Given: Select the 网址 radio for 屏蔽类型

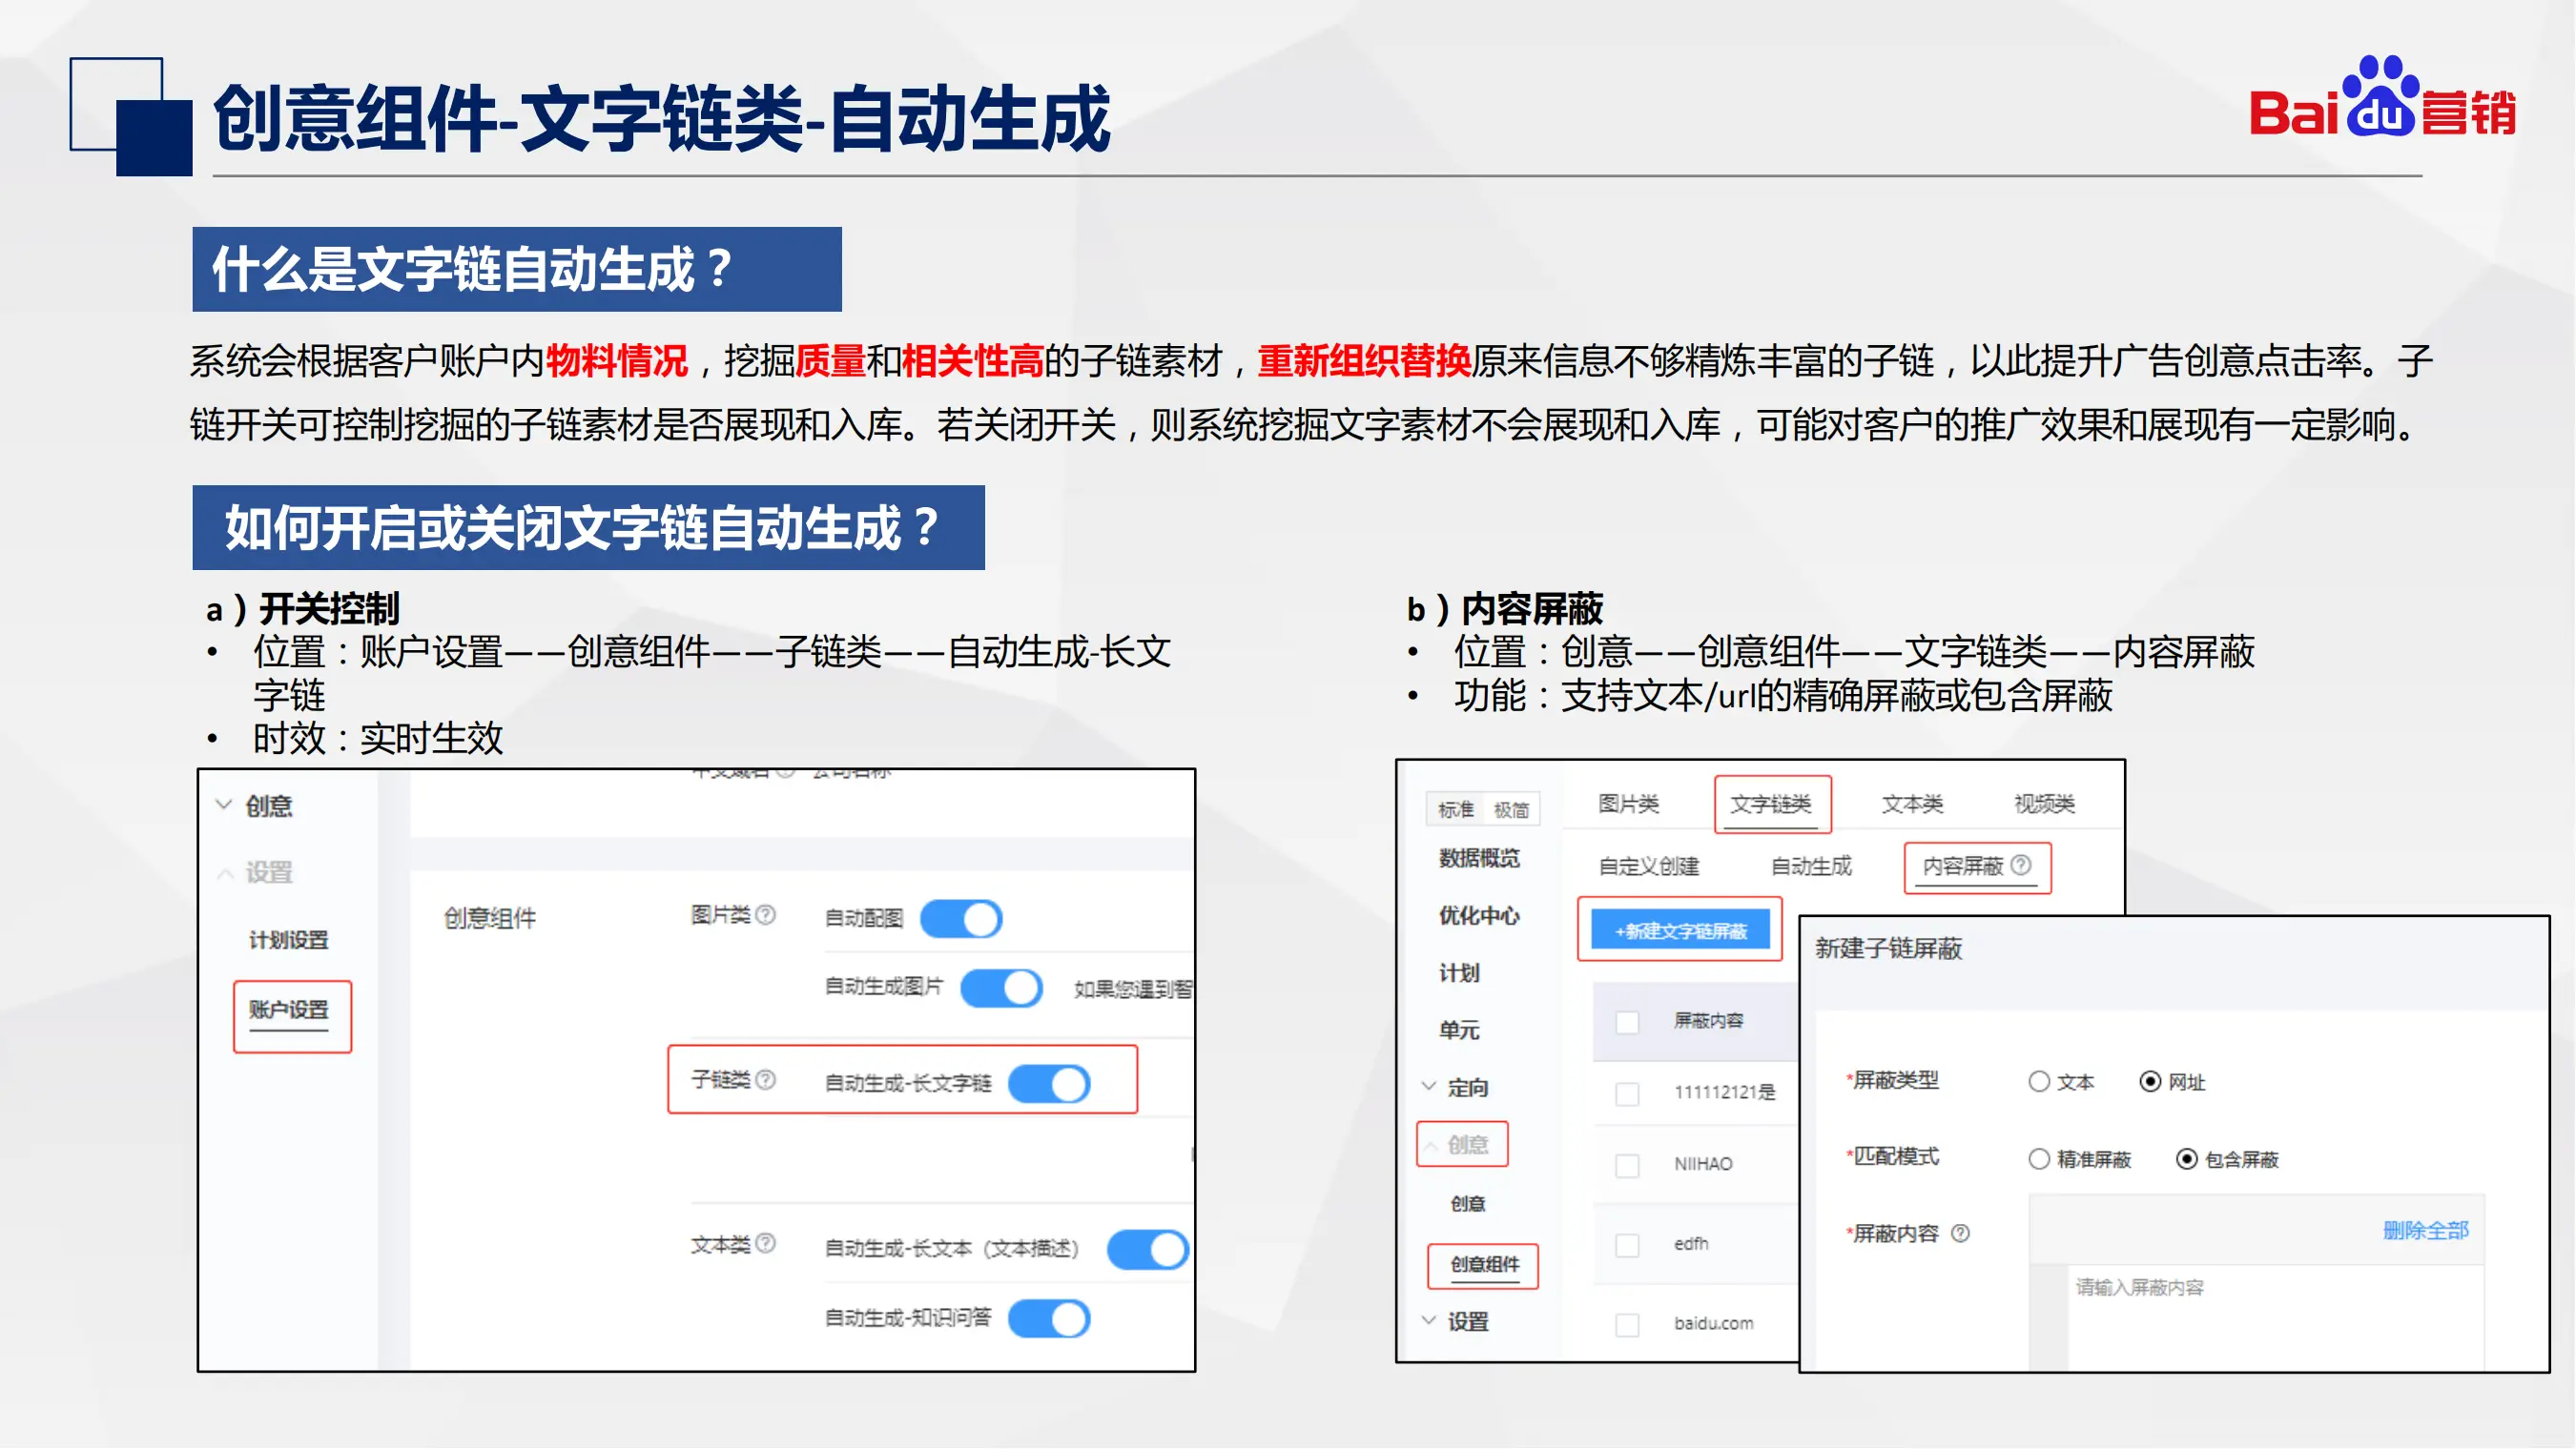Looking at the screenshot, I should 2151,1082.
